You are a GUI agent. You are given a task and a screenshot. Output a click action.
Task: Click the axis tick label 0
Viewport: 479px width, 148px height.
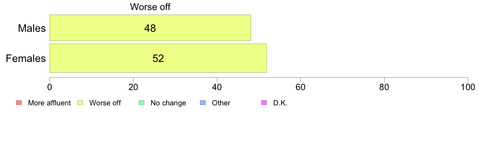point(50,87)
